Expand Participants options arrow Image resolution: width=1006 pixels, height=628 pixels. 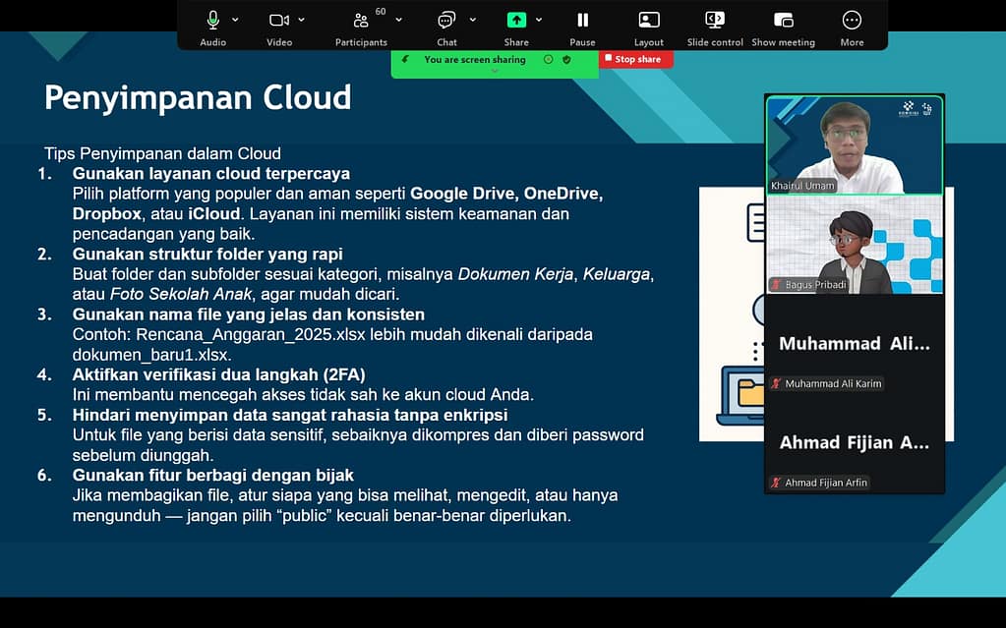pyautogui.click(x=392, y=20)
